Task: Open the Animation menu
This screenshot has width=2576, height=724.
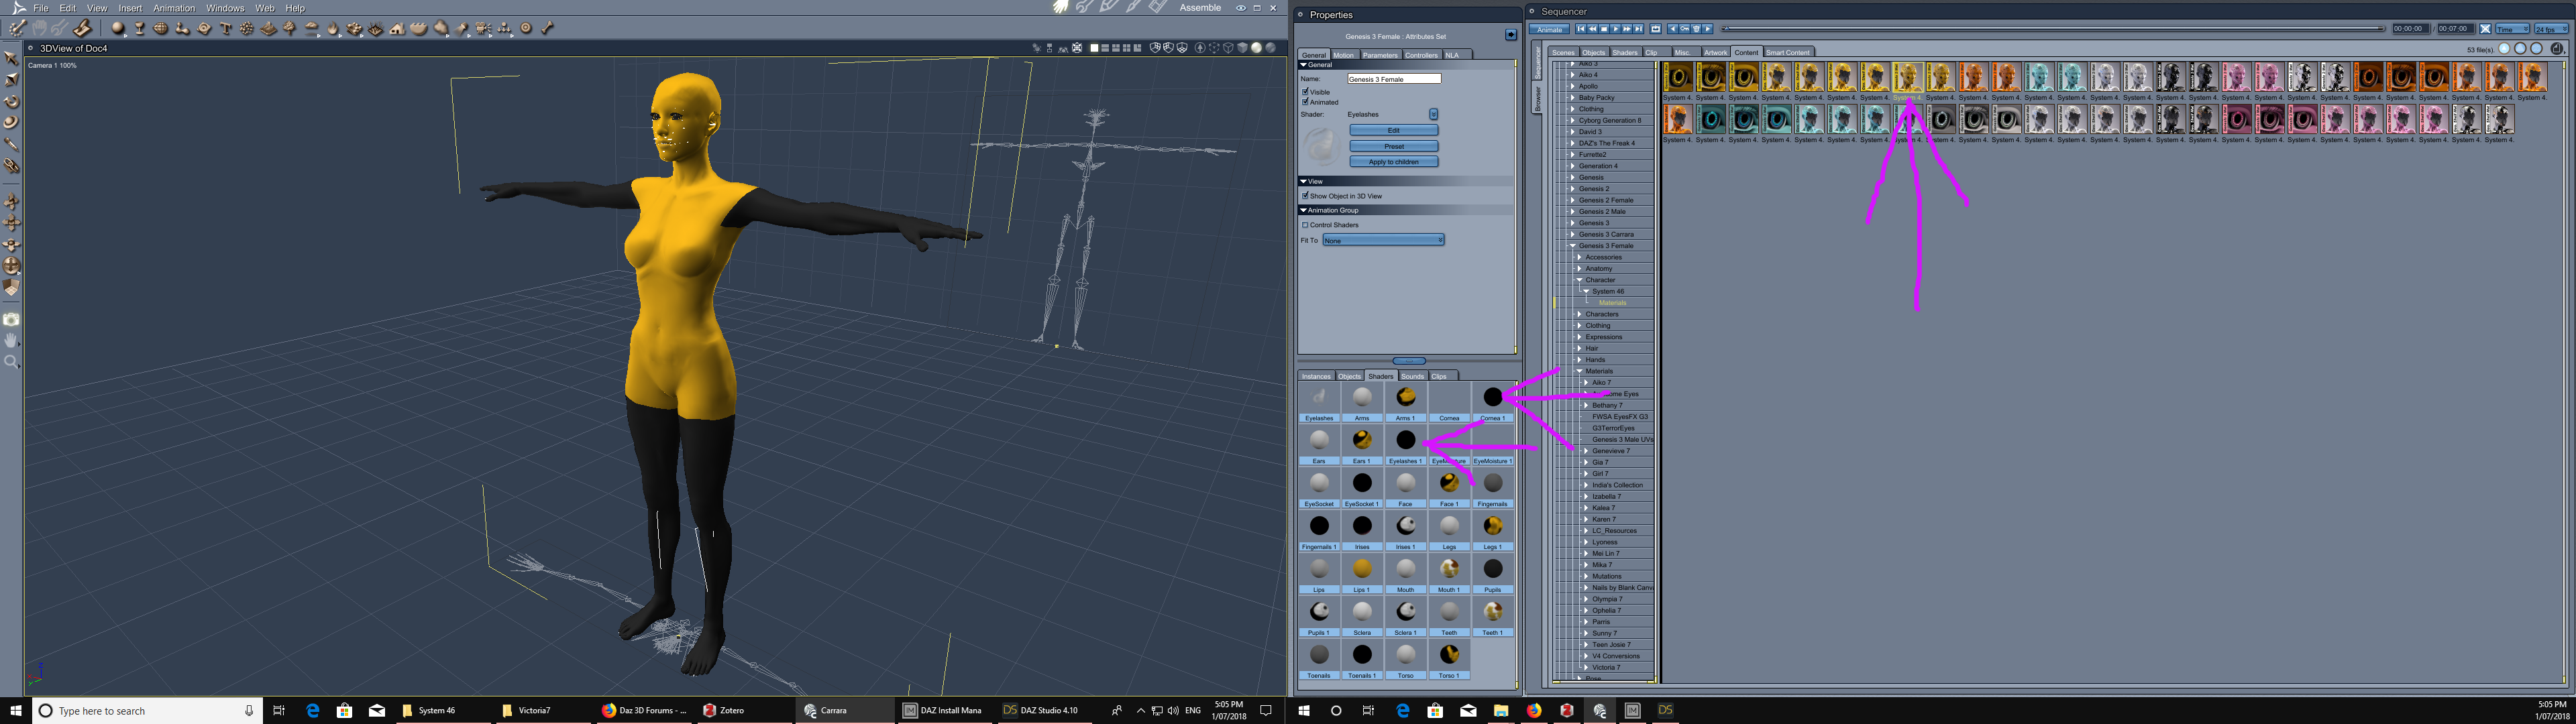Action: [173, 8]
